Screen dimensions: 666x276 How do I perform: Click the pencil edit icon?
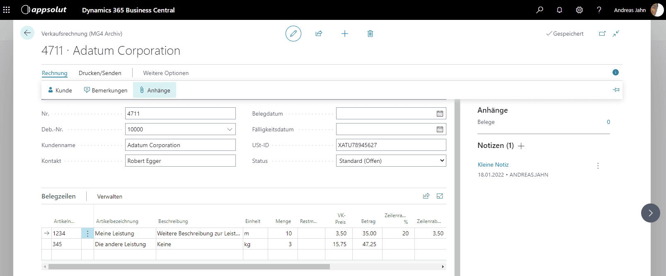tap(293, 34)
